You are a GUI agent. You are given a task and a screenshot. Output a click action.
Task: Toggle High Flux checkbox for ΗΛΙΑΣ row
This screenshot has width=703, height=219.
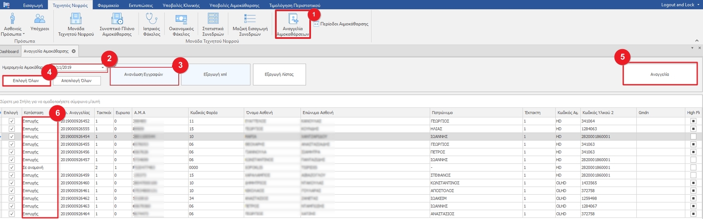pyautogui.click(x=693, y=129)
